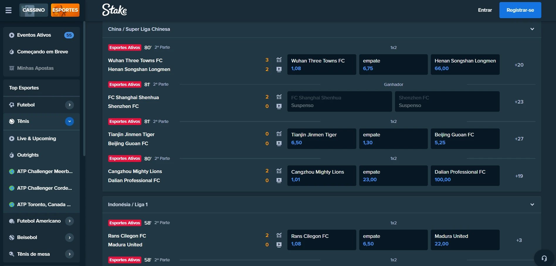The height and width of the screenshot is (266, 556).
Task: Open live stream icon for Tianjin vs Beijing
Action: (279, 143)
